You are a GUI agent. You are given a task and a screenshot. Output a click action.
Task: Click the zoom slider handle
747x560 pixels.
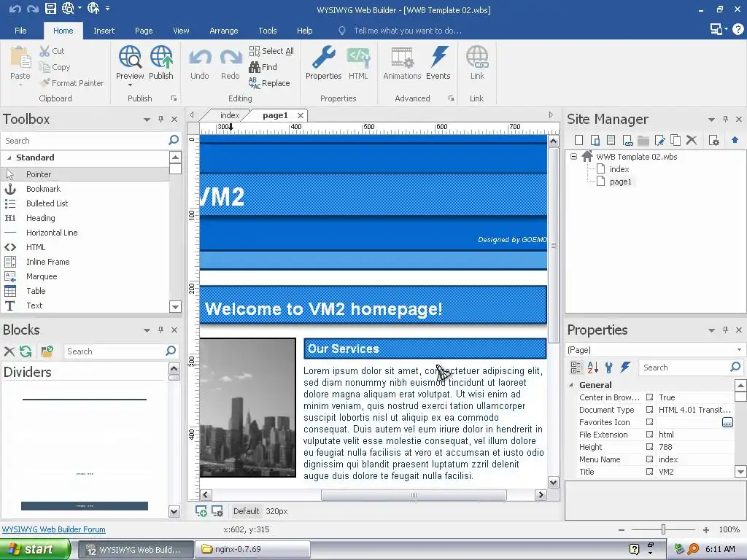click(663, 529)
